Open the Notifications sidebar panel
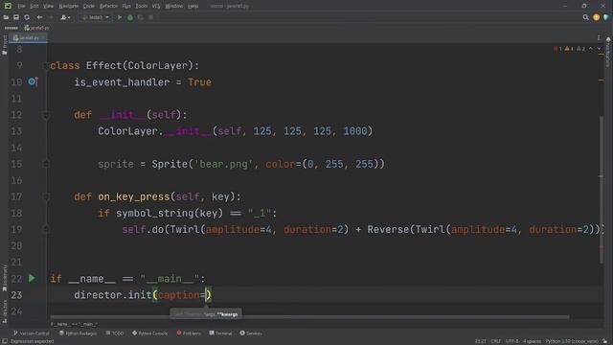The width and height of the screenshot is (613, 345). point(608,52)
